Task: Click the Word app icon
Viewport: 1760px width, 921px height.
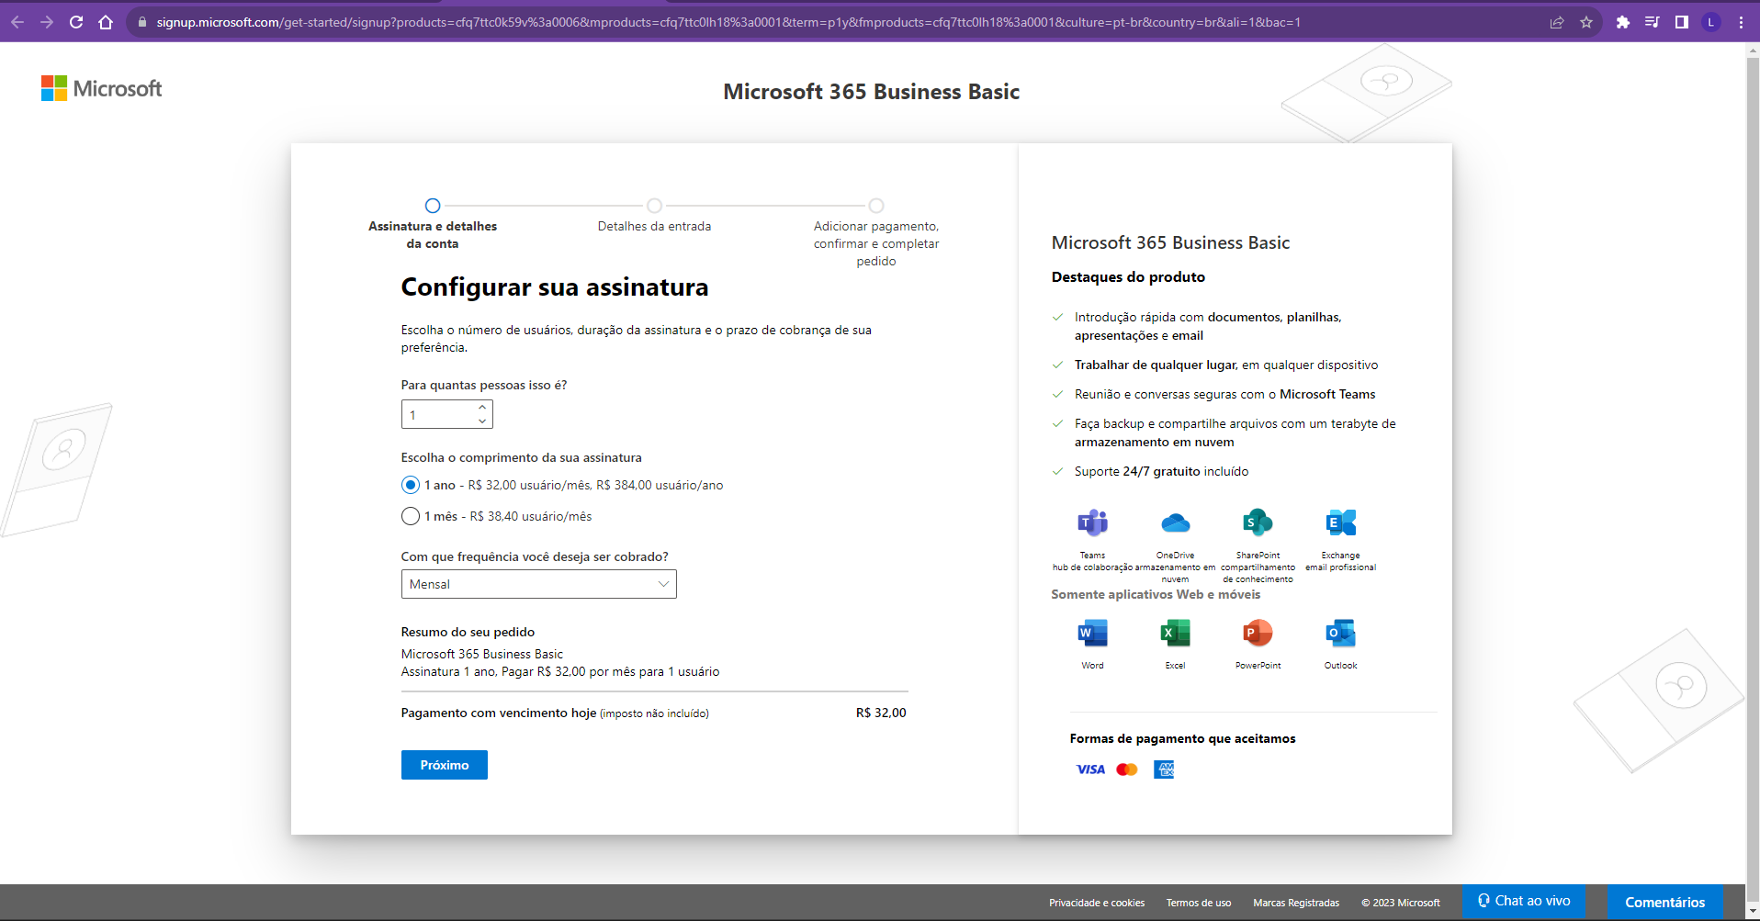Action: pos(1092,633)
